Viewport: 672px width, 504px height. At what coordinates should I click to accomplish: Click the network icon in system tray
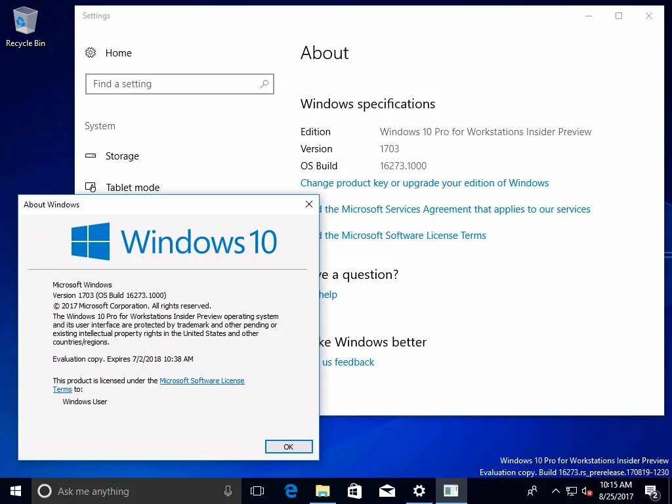point(572,491)
